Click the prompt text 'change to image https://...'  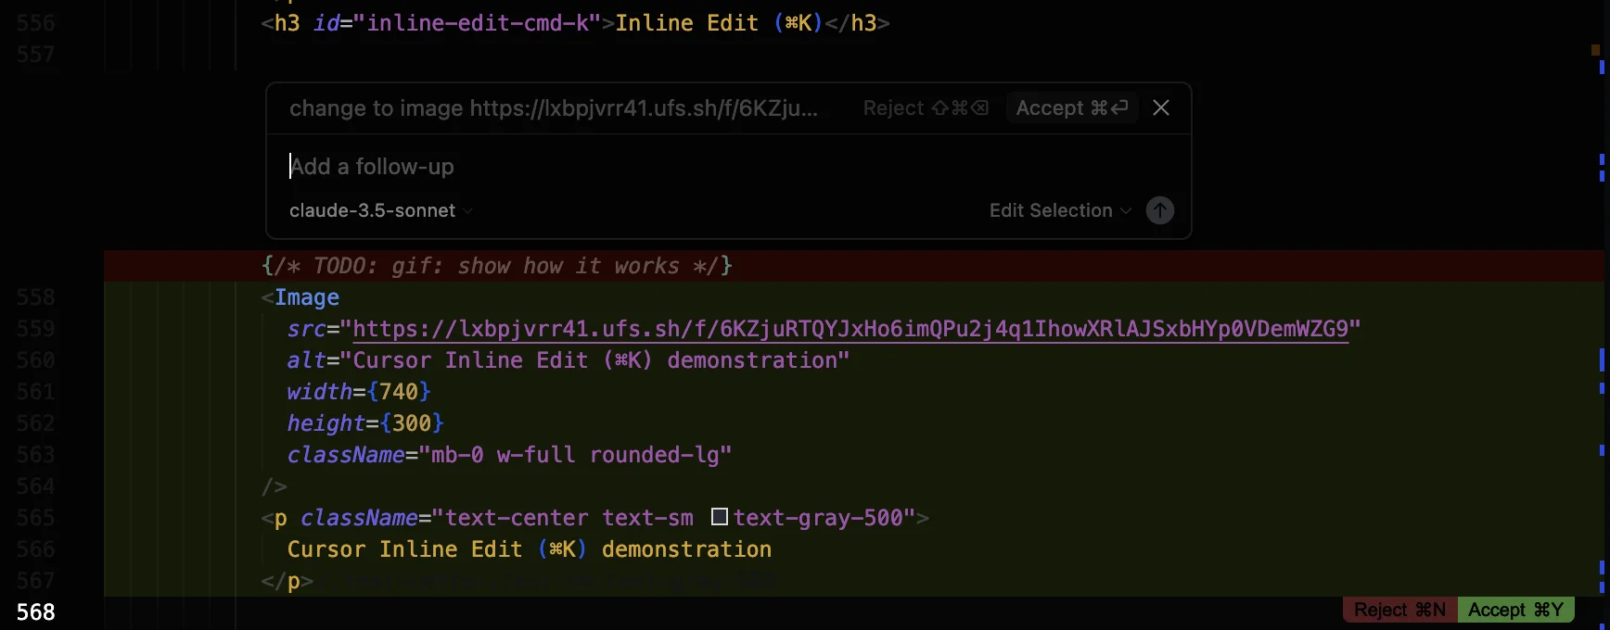[554, 108]
